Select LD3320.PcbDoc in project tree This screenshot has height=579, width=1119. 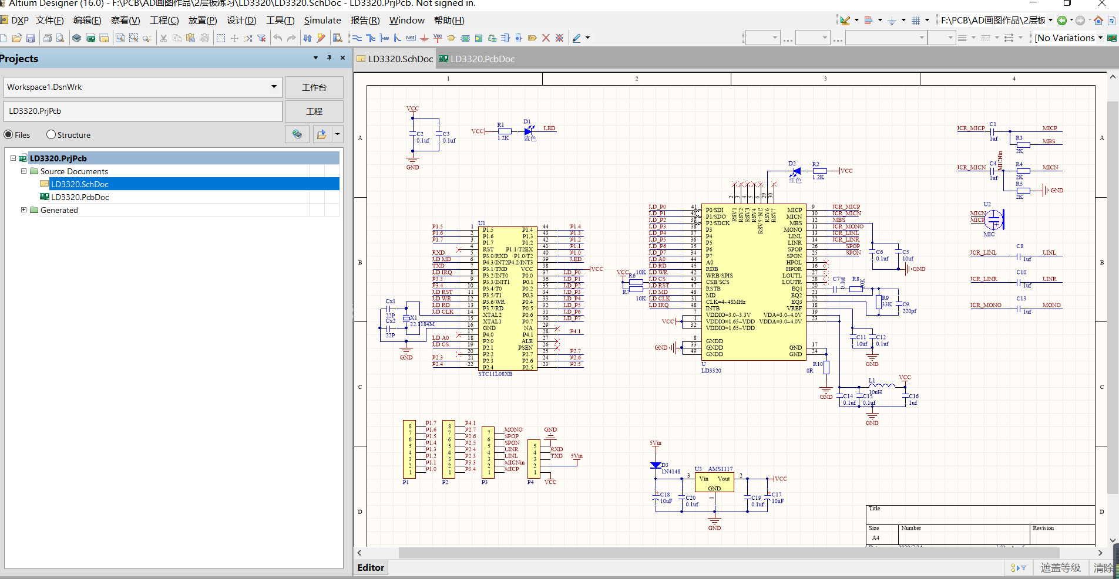coord(80,197)
